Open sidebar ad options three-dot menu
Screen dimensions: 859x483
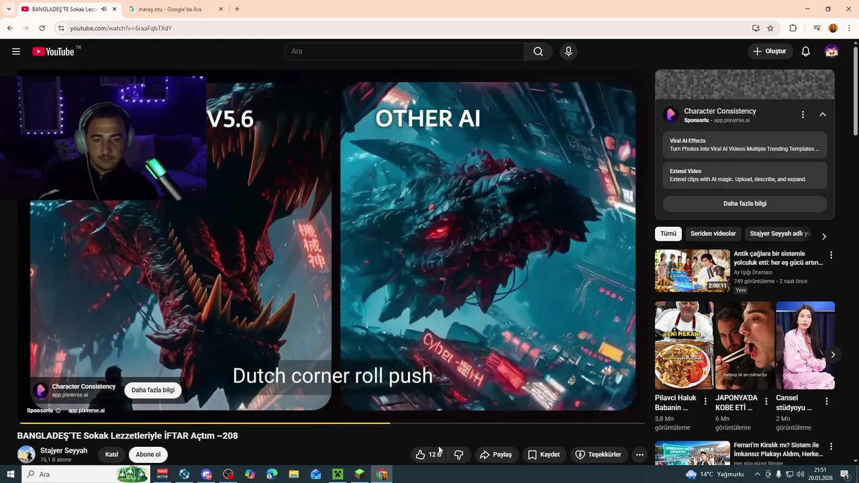click(803, 115)
